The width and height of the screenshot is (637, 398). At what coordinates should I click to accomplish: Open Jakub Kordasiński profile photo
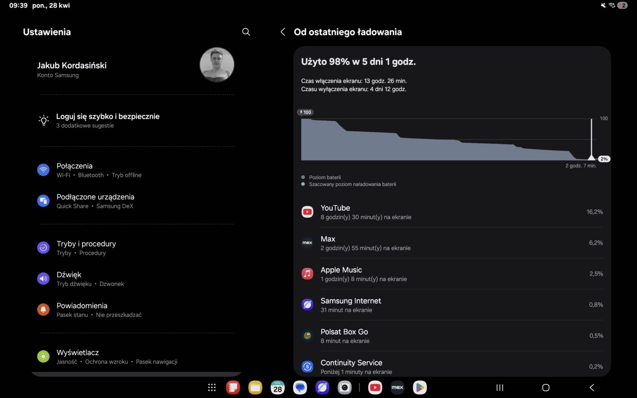(x=217, y=65)
